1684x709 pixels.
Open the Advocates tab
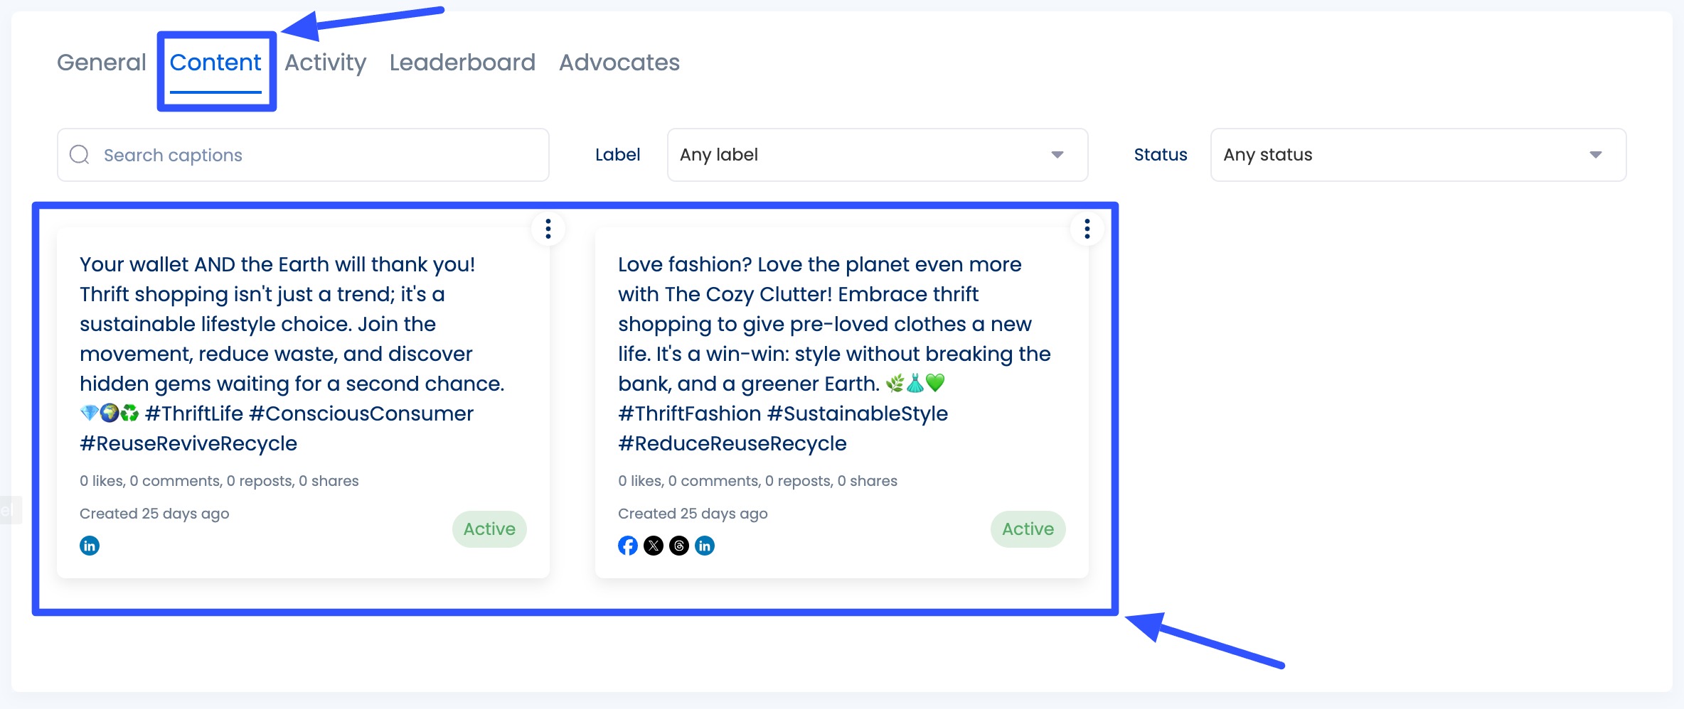(619, 63)
